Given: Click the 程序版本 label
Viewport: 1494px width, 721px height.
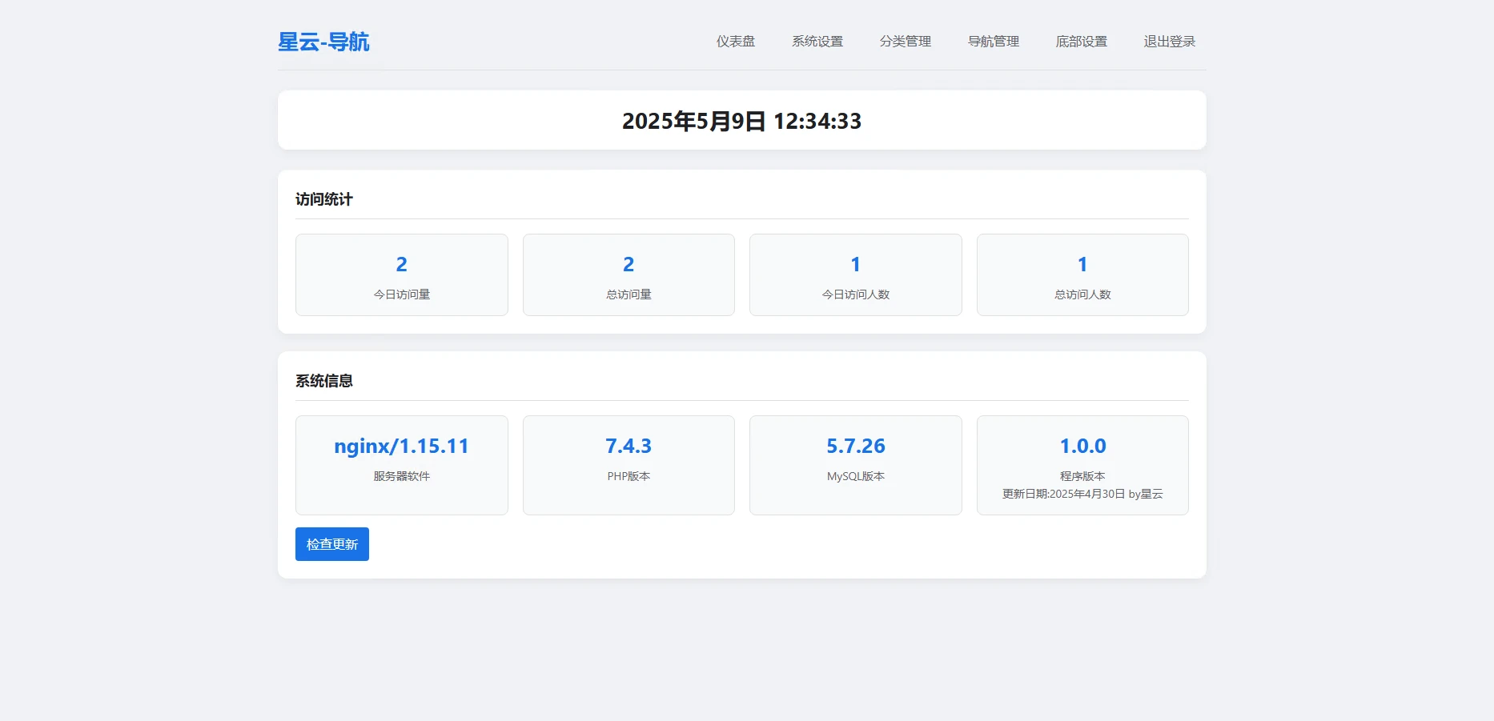Looking at the screenshot, I should (x=1082, y=476).
